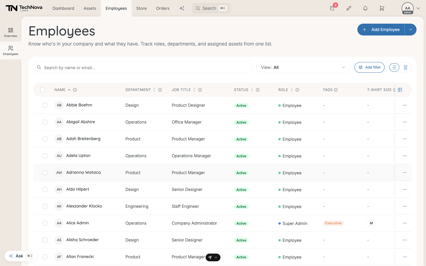This screenshot has height=266, width=426.
Task: Open row actions menu for Adrianna Watsica
Action: click(x=405, y=173)
